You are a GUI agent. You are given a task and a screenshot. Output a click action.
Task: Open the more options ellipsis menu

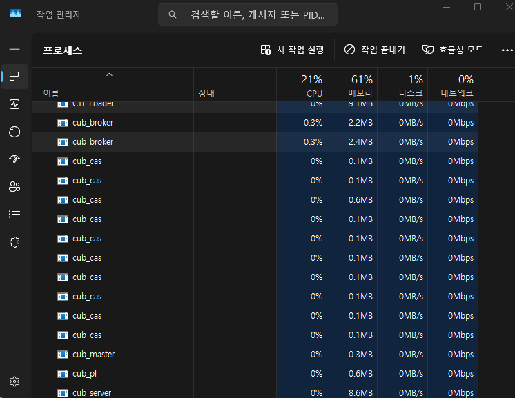coord(507,50)
